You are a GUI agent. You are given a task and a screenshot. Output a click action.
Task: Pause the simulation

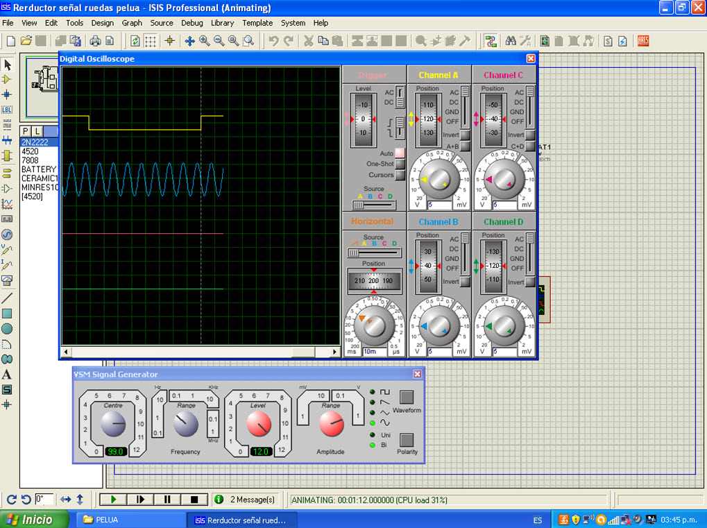coord(167,499)
